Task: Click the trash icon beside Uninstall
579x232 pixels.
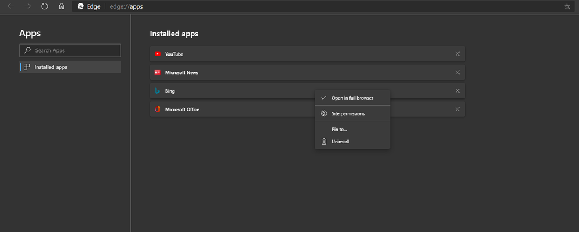Action: [x=324, y=141]
